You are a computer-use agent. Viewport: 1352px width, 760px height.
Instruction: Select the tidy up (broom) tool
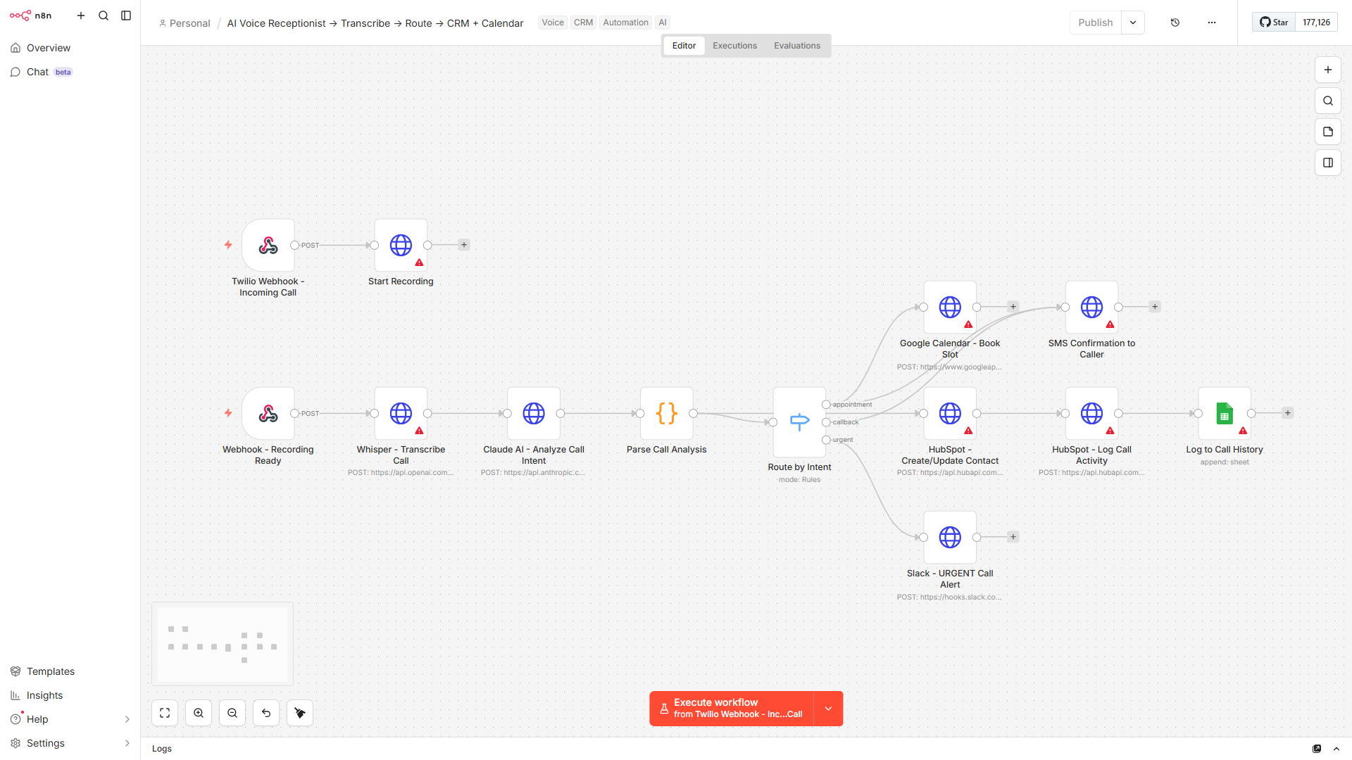click(x=299, y=712)
